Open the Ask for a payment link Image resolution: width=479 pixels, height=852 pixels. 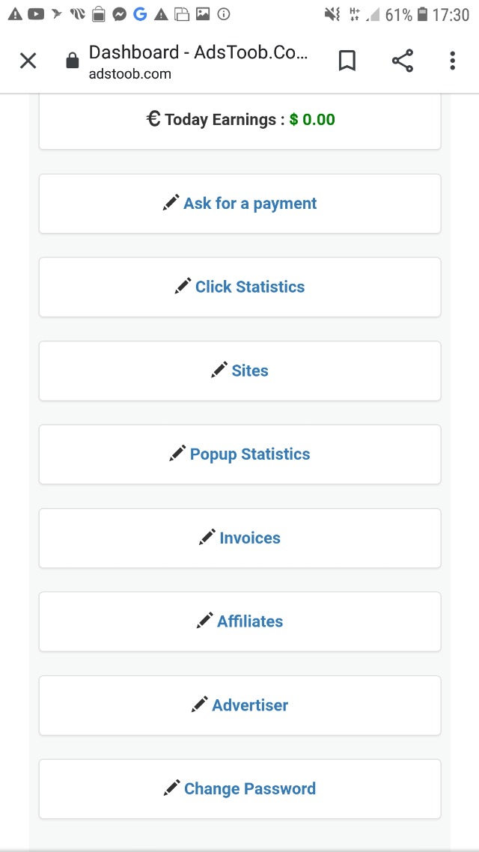click(x=250, y=204)
